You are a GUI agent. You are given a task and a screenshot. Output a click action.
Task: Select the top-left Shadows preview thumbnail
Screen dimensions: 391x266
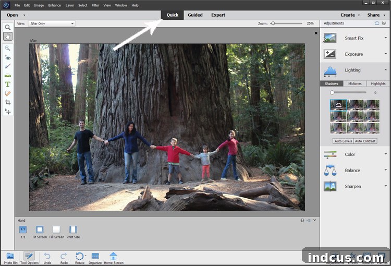pyautogui.click(x=338, y=105)
